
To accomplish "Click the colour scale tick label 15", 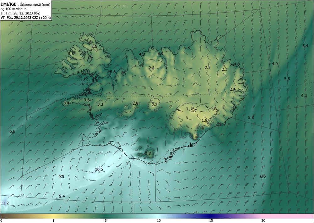I will [211, 221].
